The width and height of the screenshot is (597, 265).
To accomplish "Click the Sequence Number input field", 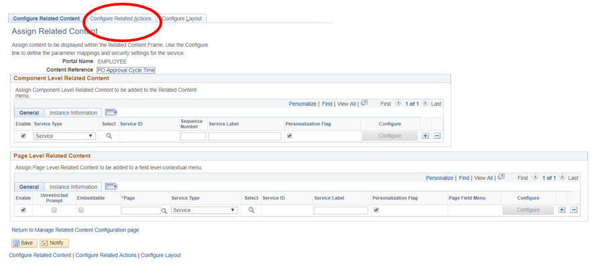I will pos(193,137).
